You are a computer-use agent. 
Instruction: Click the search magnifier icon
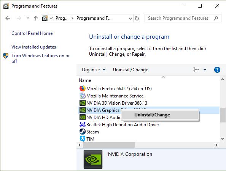(x=216, y=18)
